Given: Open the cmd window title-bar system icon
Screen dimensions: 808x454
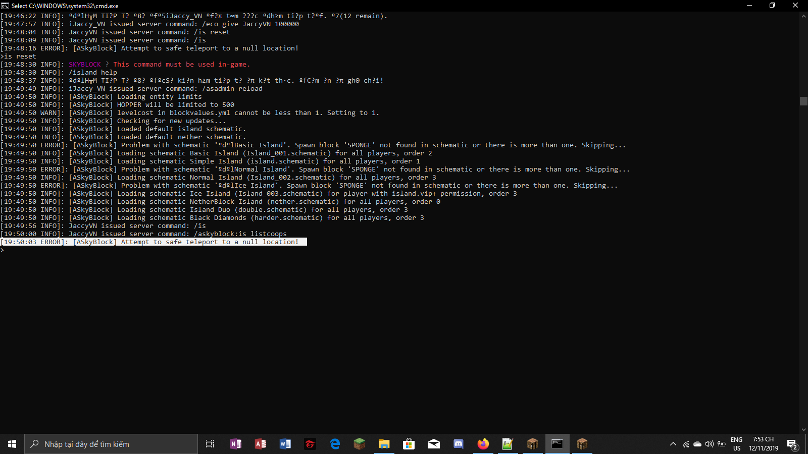Looking at the screenshot, I should (x=5, y=6).
